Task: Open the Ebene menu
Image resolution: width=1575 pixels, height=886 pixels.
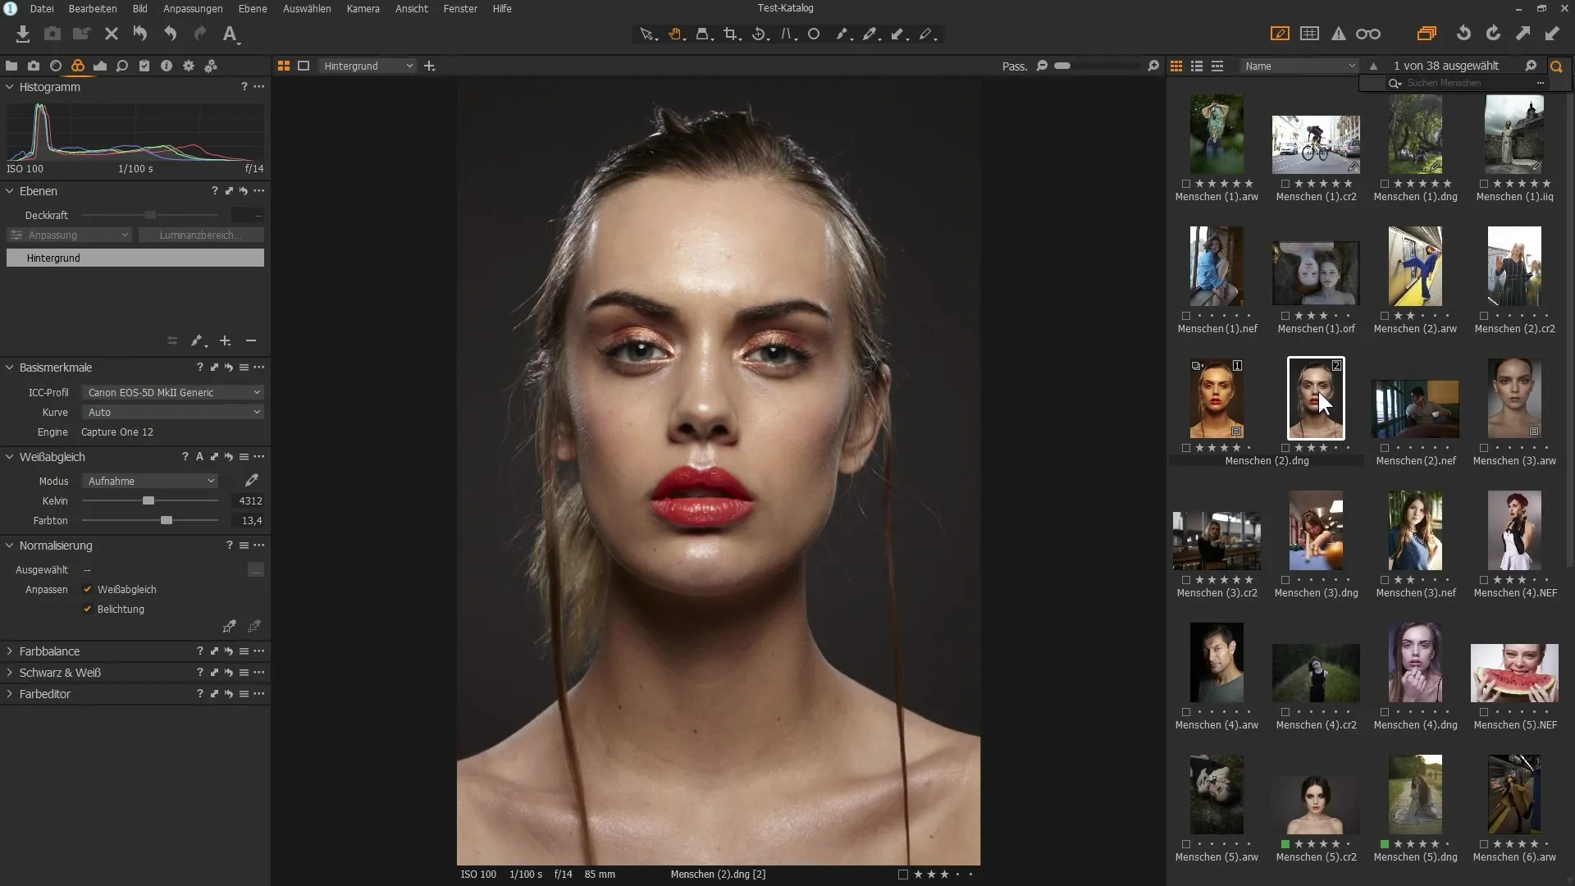Action: coord(253,8)
